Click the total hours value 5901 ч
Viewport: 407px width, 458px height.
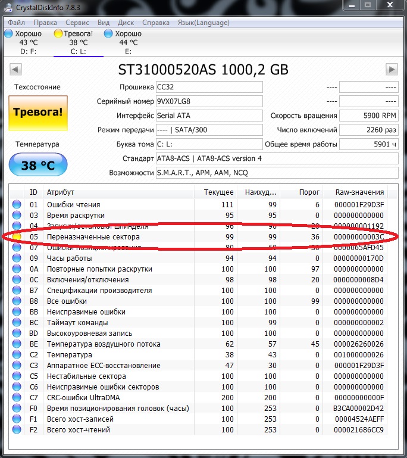(369, 144)
